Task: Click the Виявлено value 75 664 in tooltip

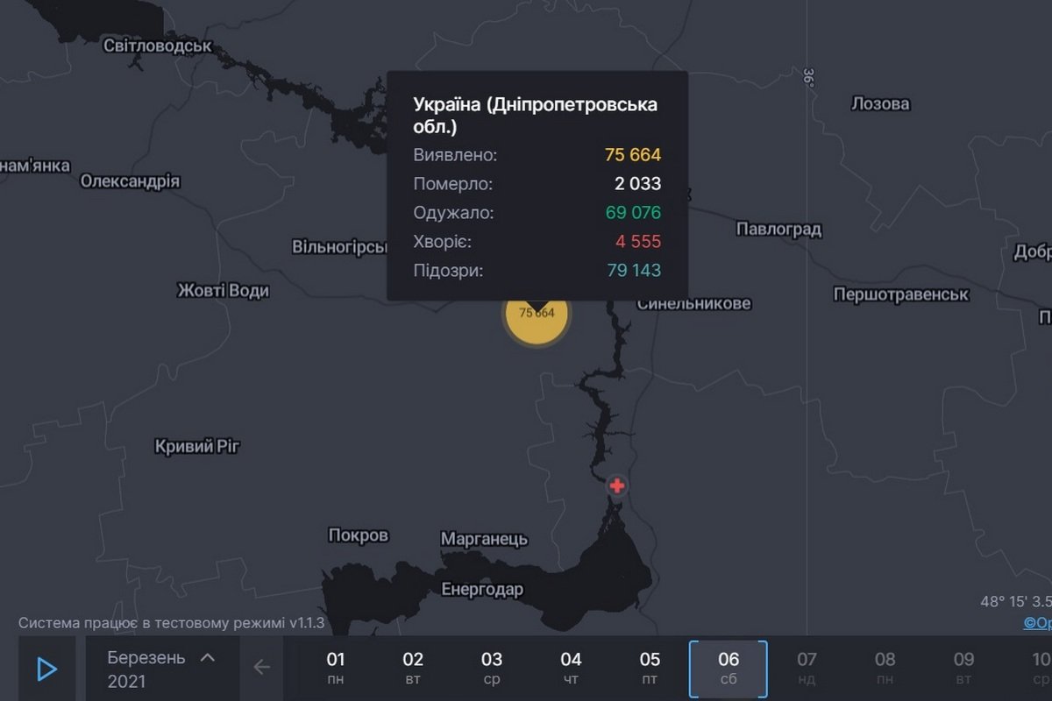Action: pyautogui.click(x=631, y=155)
